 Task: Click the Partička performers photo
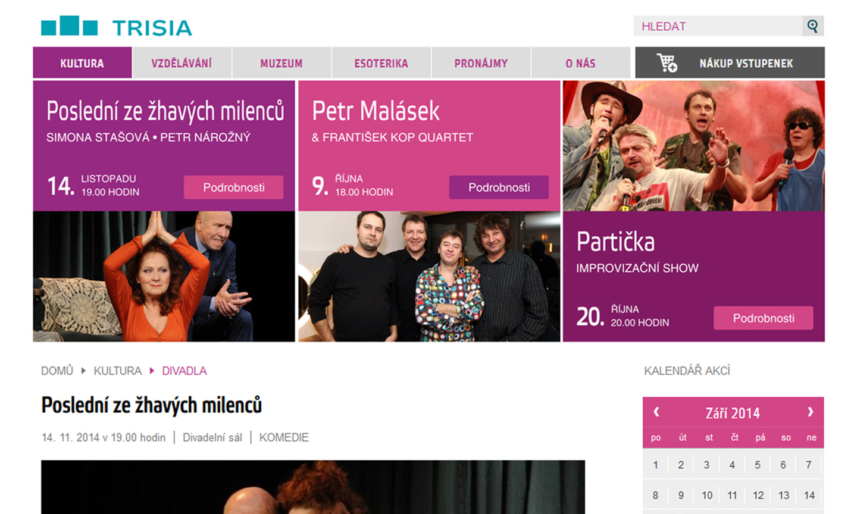click(694, 146)
